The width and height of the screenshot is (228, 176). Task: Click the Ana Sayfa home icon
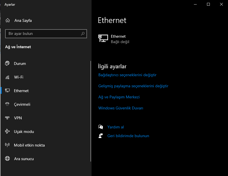[x=8, y=20]
